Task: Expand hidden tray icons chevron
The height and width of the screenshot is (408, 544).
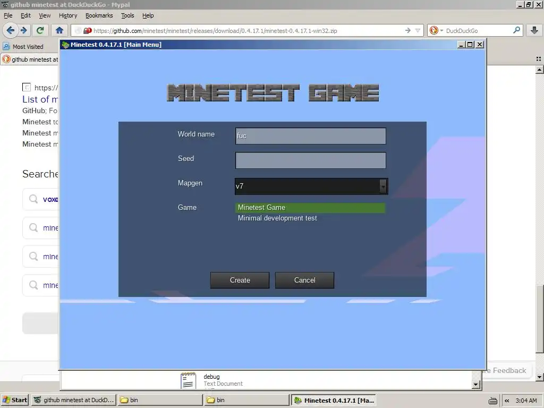Action: 507,401
